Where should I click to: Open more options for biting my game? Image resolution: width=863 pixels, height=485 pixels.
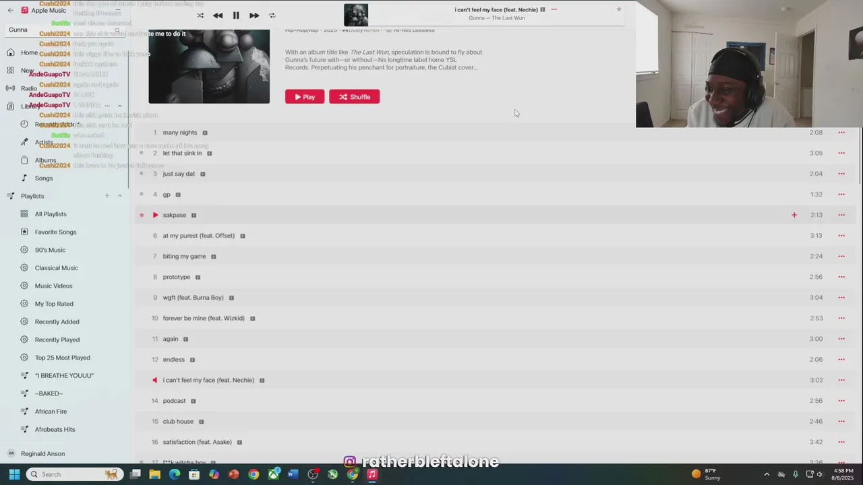coord(841,256)
